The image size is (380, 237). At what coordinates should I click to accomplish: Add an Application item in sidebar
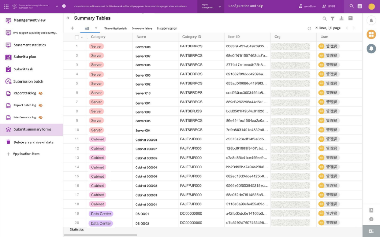(x=26, y=154)
